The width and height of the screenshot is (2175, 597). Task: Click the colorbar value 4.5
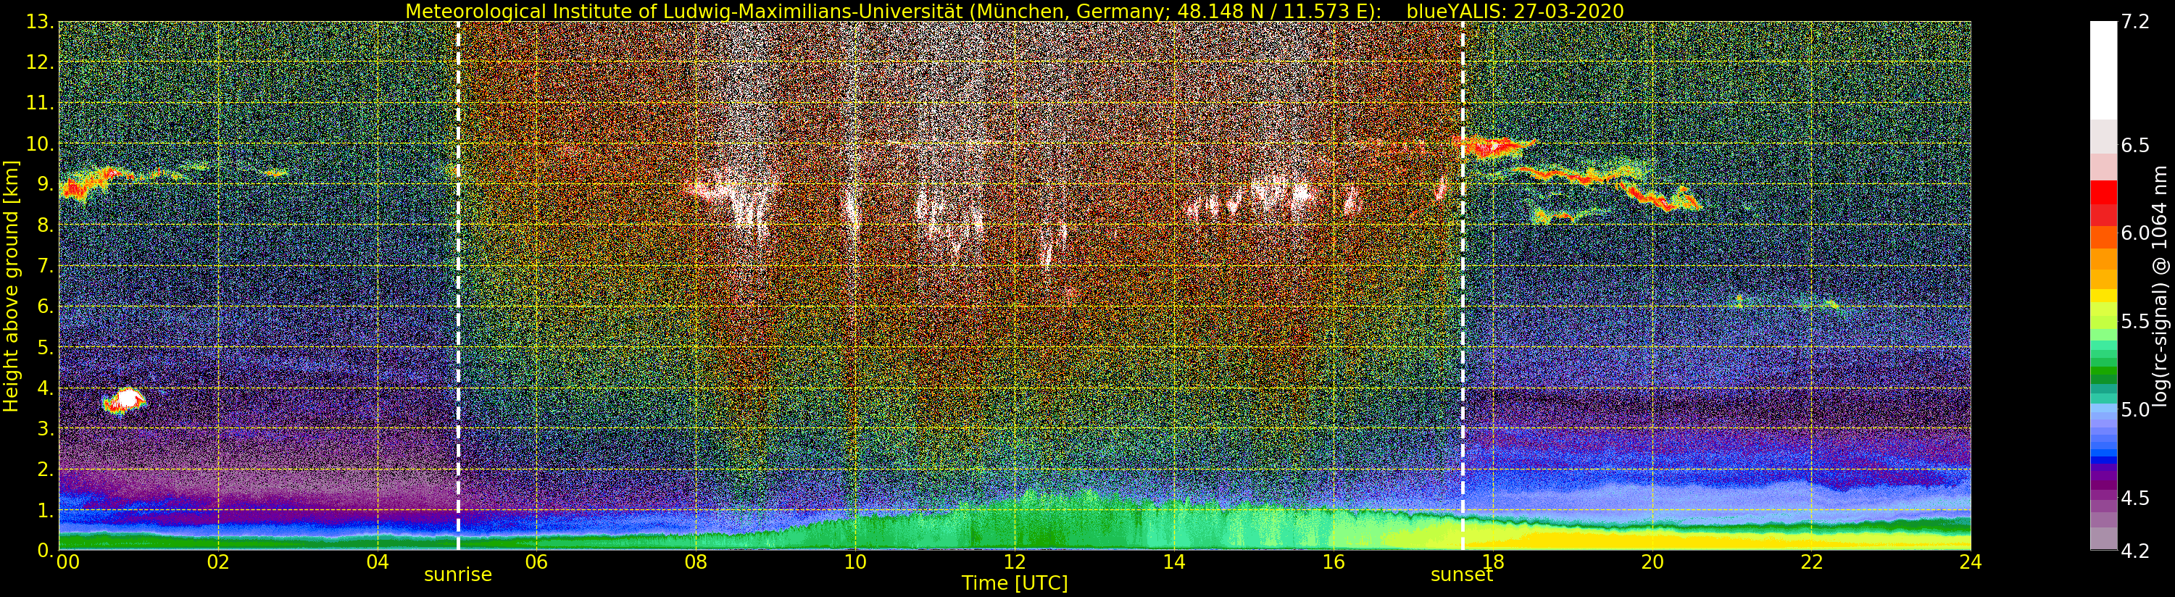click(2135, 498)
